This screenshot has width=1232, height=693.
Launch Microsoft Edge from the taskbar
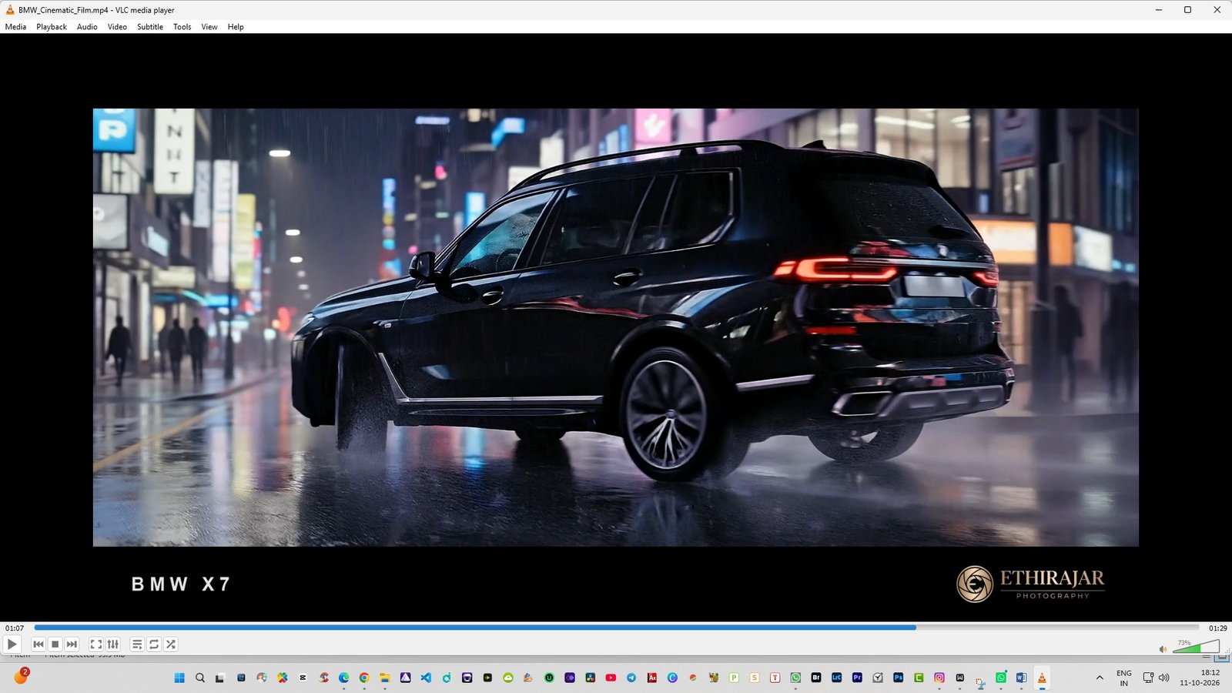pyautogui.click(x=343, y=678)
